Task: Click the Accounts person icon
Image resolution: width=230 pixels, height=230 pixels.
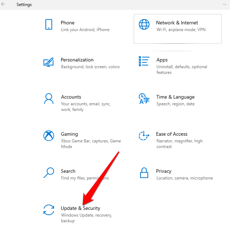Action: coord(48,99)
